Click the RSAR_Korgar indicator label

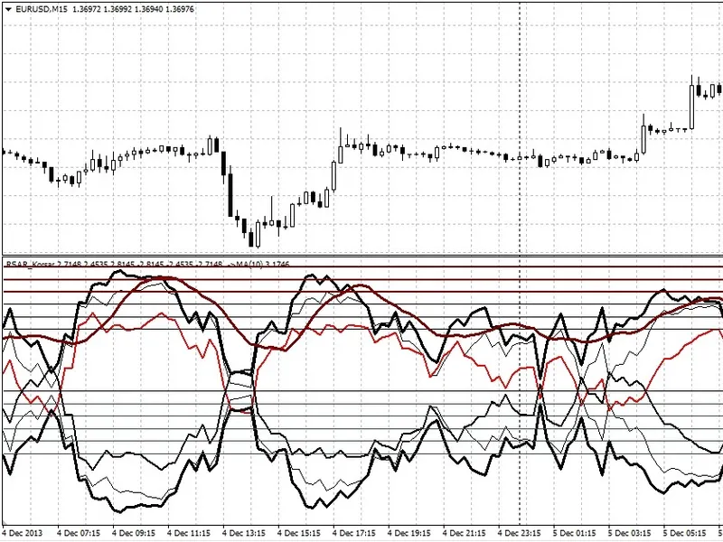point(32,264)
